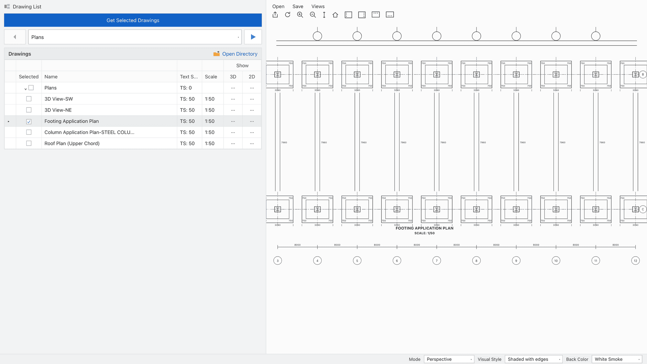This screenshot has height=364, width=647.
Task: Check the 3D View-SW checkbox
Action: pos(29,99)
